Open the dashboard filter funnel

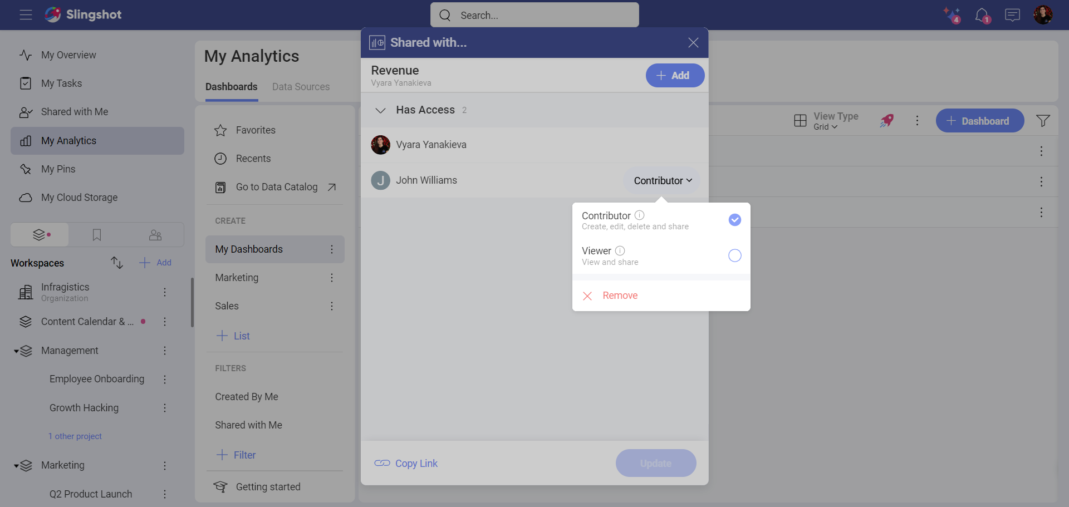click(x=1043, y=121)
